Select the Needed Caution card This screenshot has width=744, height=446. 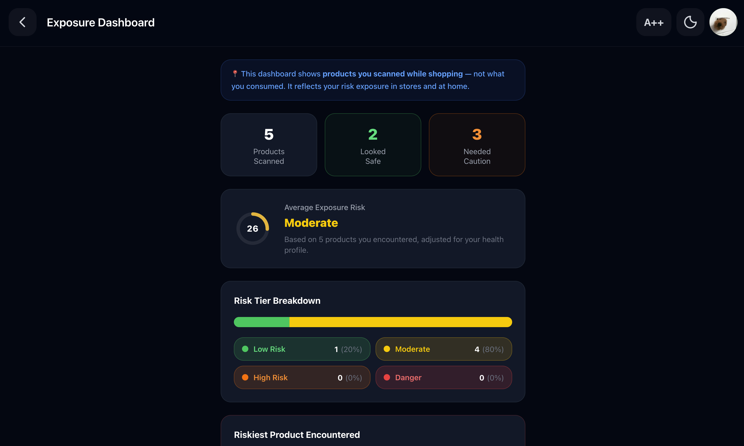477,145
